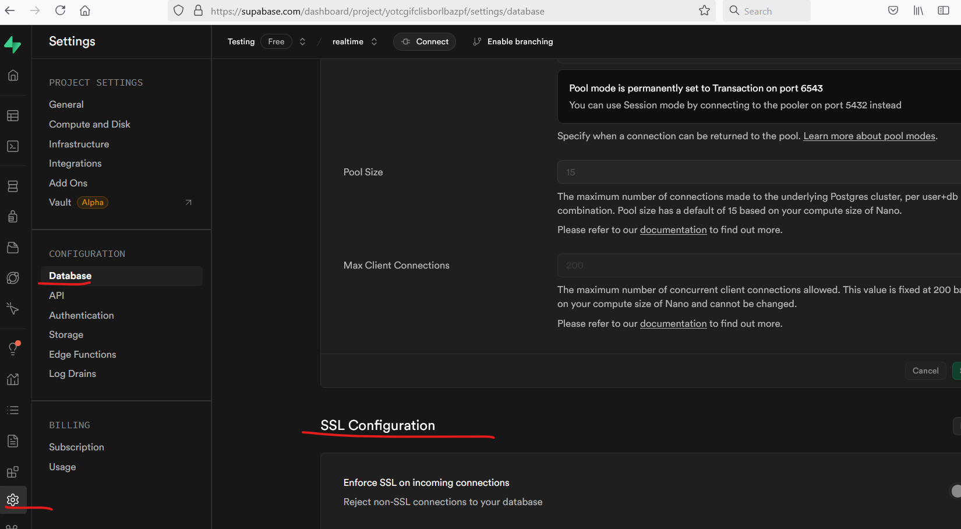Open the Advisors lightbulb icon
961x529 pixels.
(x=13, y=348)
